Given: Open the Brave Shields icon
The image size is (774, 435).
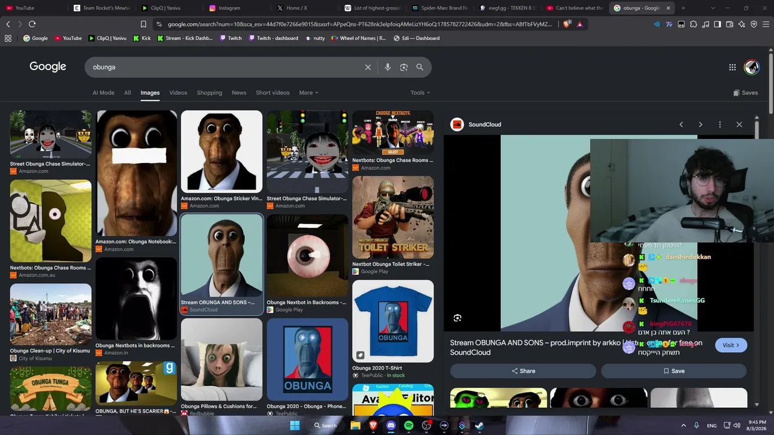Looking at the screenshot, I should coord(567,24).
